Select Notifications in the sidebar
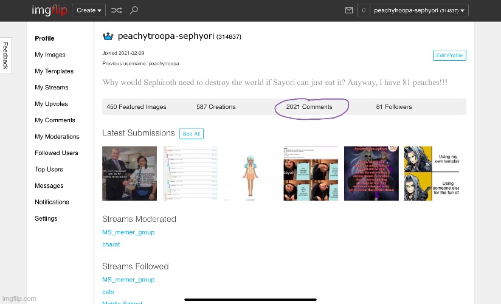This screenshot has width=501, height=304. tap(52, 202)
